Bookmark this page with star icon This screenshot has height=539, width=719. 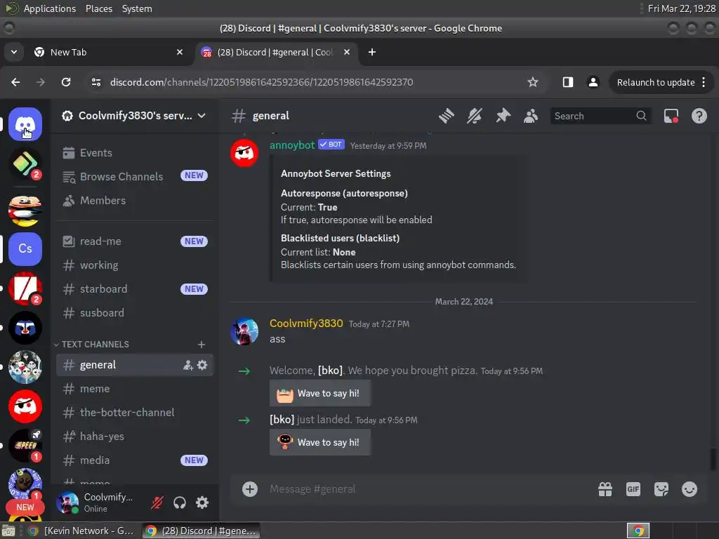[x=532, y=82]
